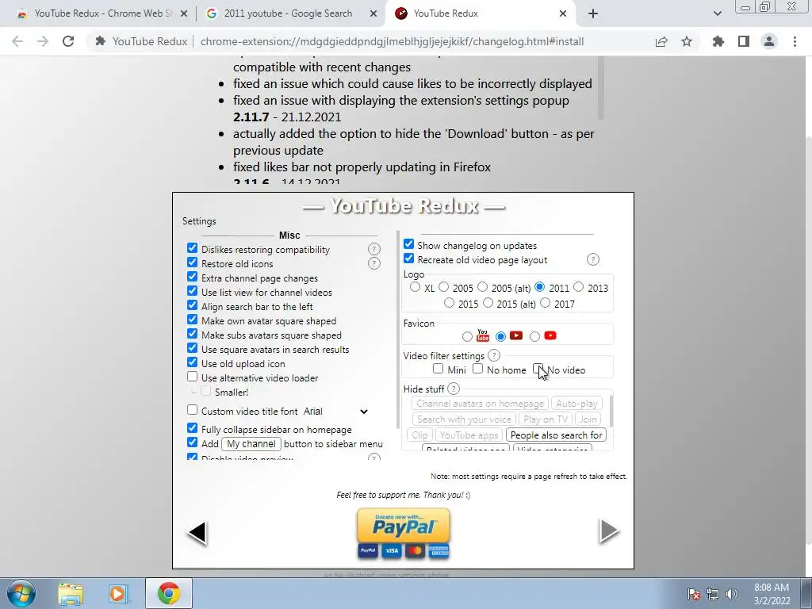Uncheck Recreate old video page layout
Viewport: 812px width, 609px height.
(x=408, y=259)
